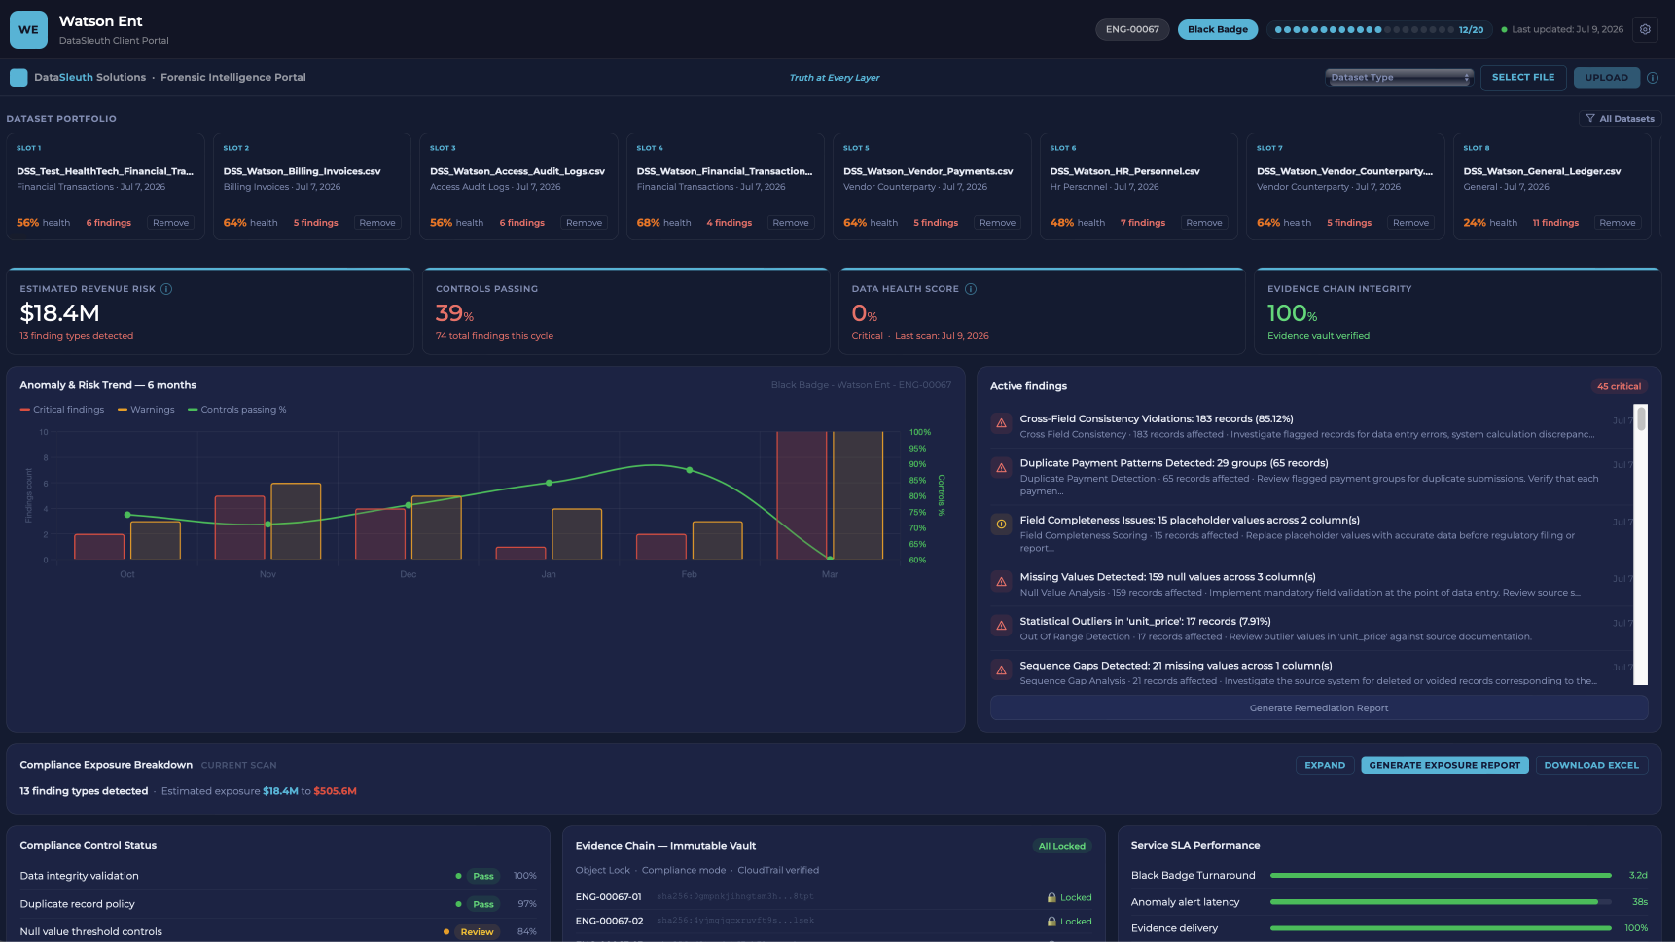
Task: Open All Datasets filter dropdown
Action: tap(1620, 119)
